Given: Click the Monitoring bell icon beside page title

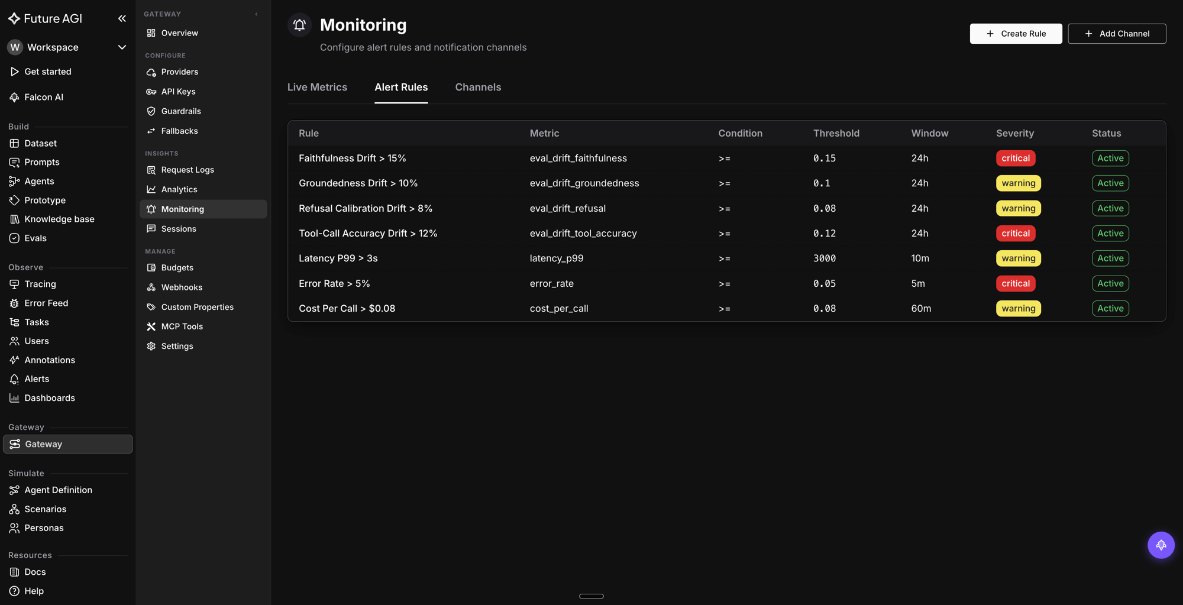Looking at the screenshot, I should pyautogui.click(x=299, y=25).
